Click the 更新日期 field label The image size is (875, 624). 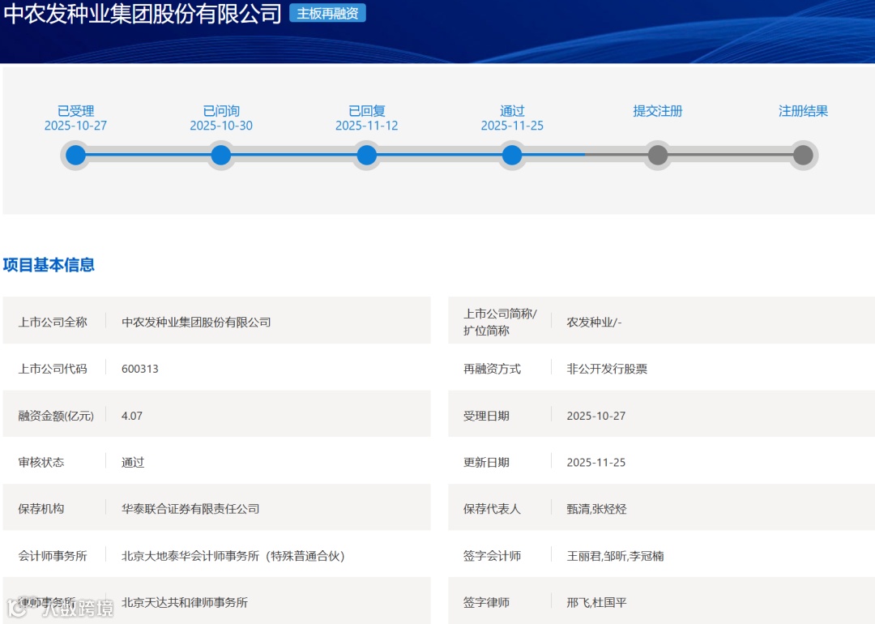pyautogui.click(x=486, y=462)
